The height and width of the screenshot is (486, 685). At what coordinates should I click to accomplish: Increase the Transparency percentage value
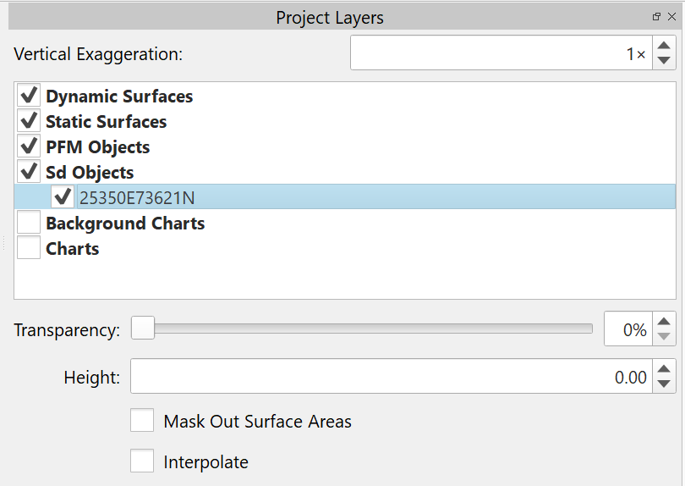pos(665,322)
